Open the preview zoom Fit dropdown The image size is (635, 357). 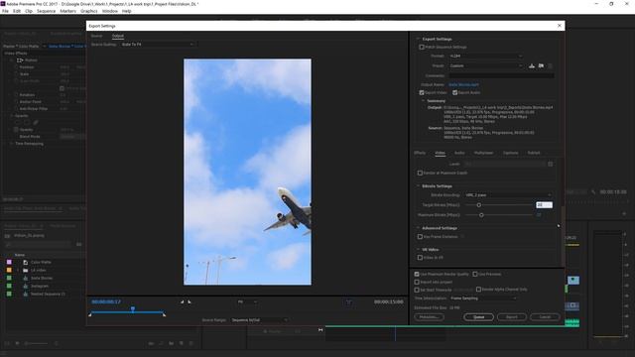tap(247, 301)
